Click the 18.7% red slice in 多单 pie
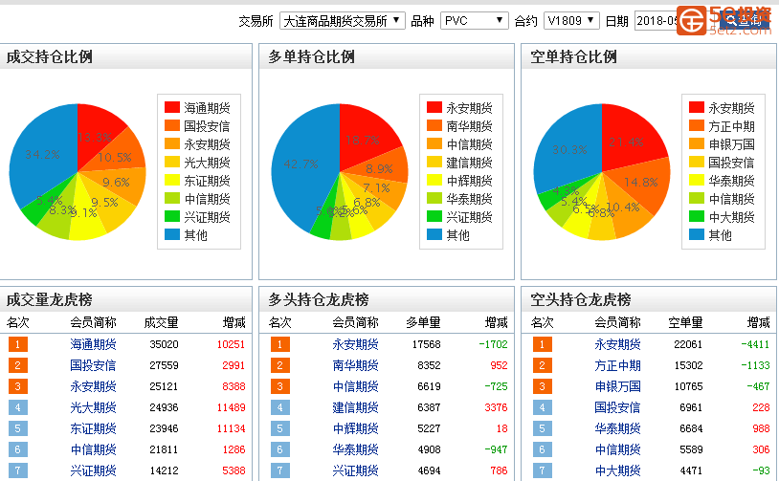Image resolution: width=779 pixels, height=481 pixels. (x=363, y=140)
